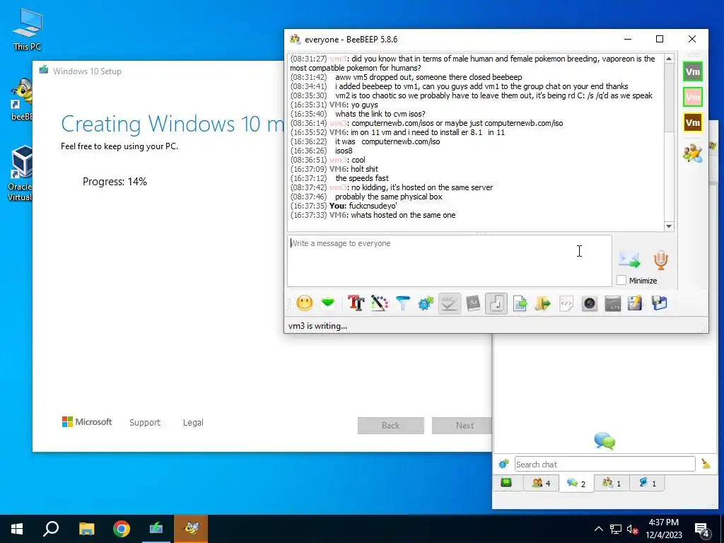Open File Explorer from the taskbar

(86, 529)
